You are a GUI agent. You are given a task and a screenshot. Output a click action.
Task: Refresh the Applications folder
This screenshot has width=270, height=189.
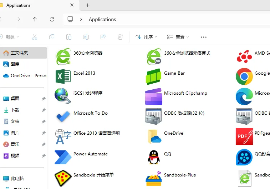click(52, 19)
